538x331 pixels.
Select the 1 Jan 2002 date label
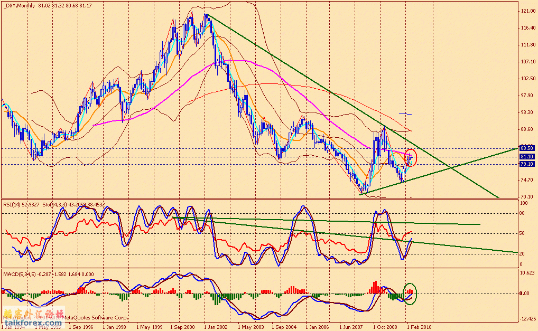pos(216,327)
